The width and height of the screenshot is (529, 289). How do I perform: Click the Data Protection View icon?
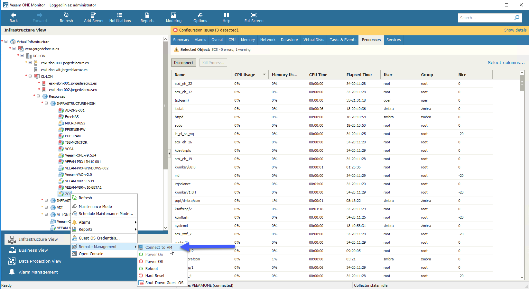pyautogui.click(x=12, y=261)
